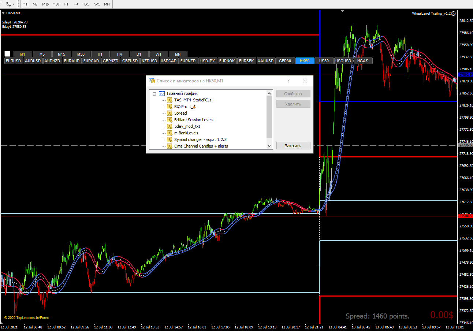Switch chart to GER30 symbol

286,61
